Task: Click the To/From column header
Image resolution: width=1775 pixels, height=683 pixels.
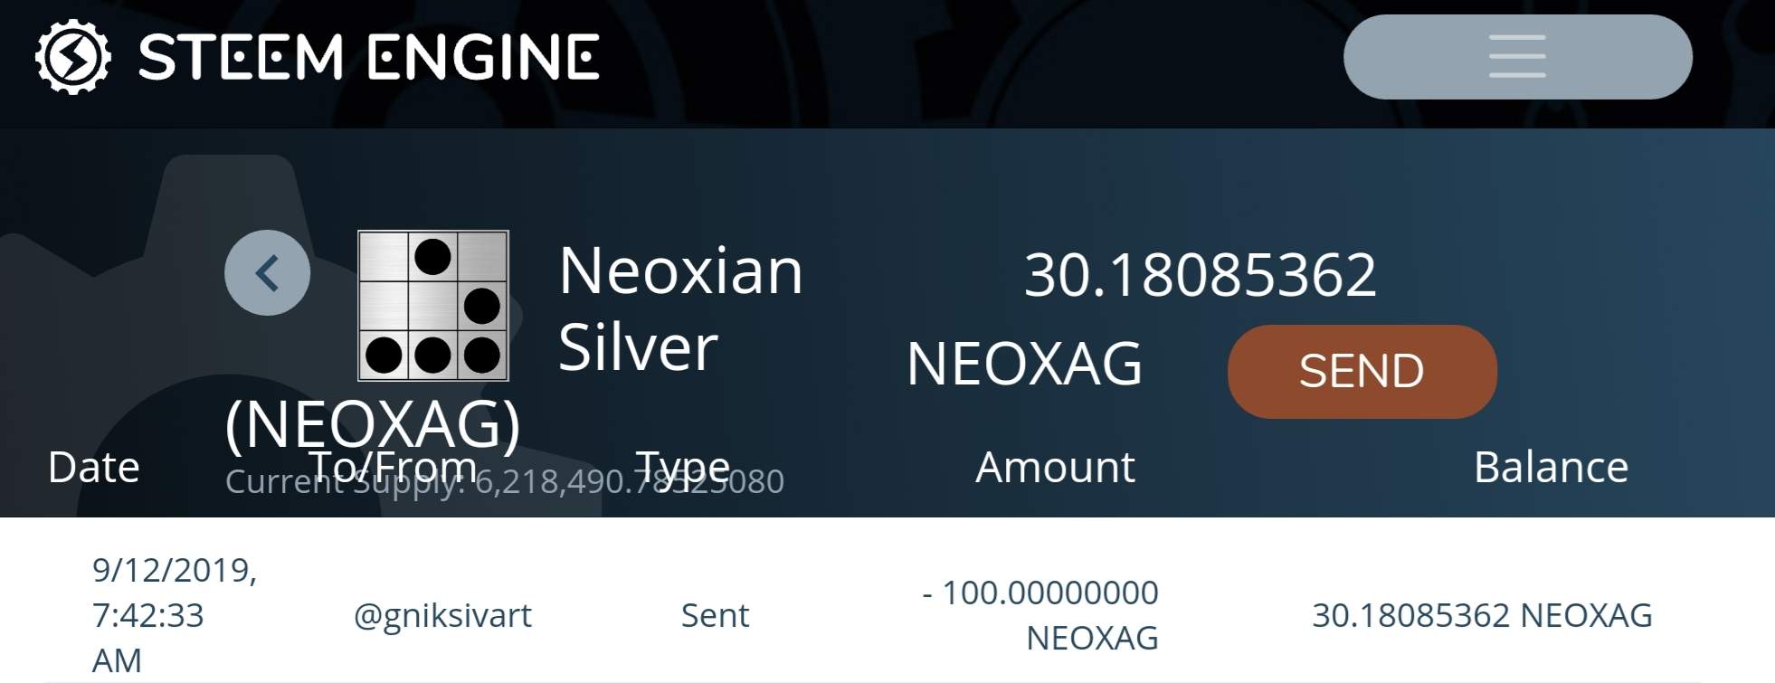Action: click(394, 468)
